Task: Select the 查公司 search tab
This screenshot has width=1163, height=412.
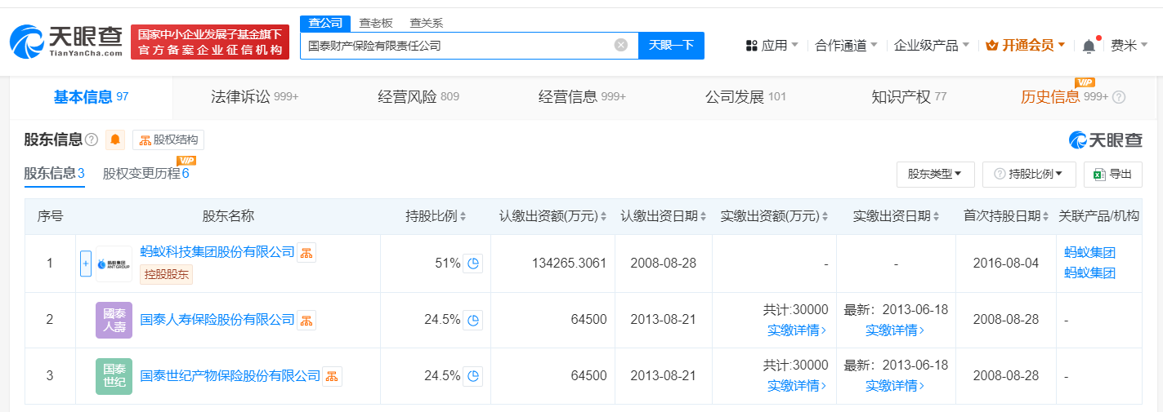Action: tap(325, 24)
